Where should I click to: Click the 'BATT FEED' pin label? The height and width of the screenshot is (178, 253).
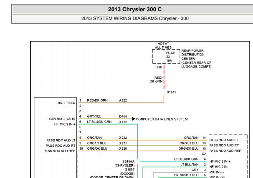66,103
